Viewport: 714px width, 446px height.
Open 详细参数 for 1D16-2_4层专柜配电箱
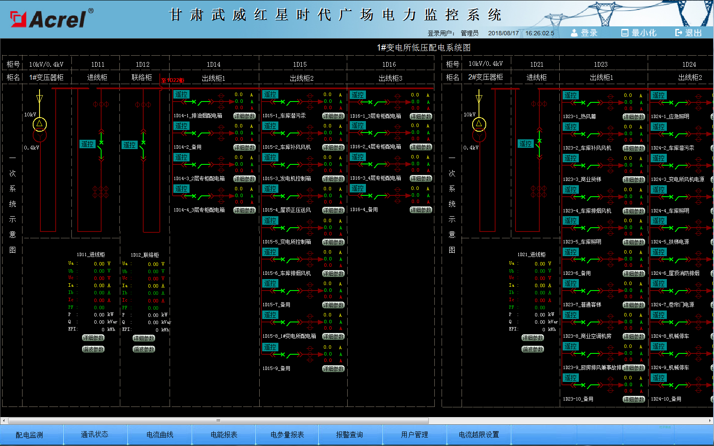[x=421, y=147]
